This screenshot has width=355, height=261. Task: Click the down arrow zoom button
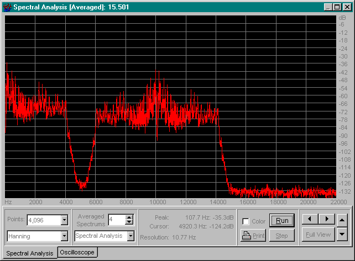[342, 234]
